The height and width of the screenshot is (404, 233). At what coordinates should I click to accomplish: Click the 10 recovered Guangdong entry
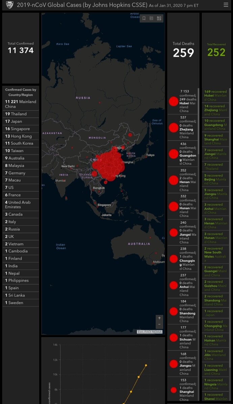[x=215, y=125]
